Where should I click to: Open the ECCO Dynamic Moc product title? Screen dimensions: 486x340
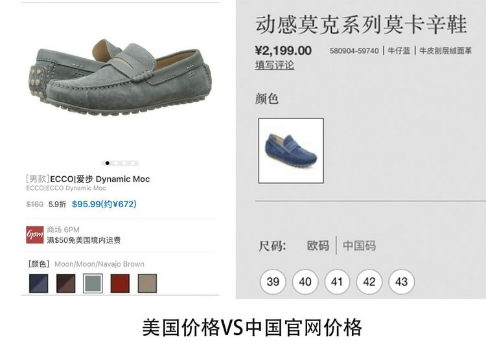(x=88, y=179)
